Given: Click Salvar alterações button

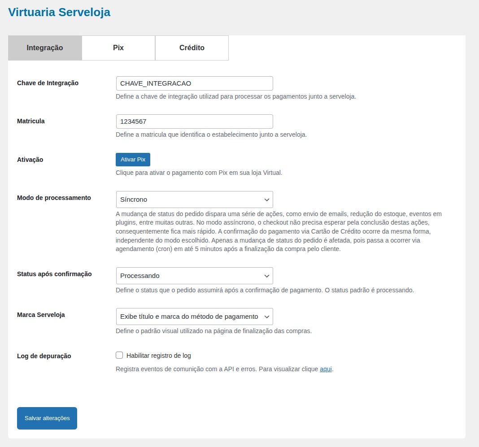Looking at the screenshot, I should (x=47, y=418).
